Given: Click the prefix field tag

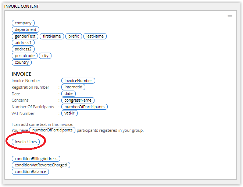Looking at the screenshot, I should [x=74, y=36].
